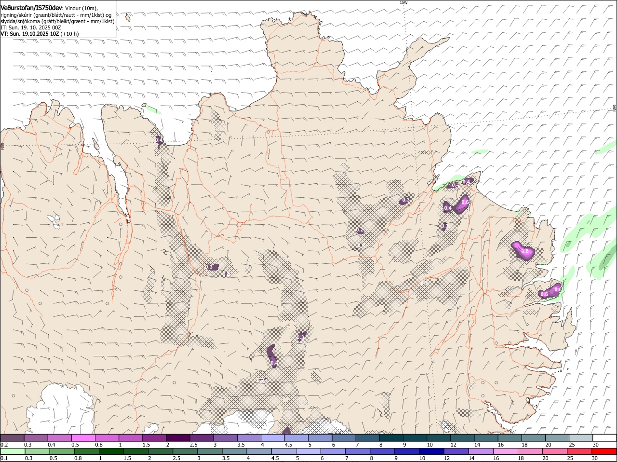The width and height of the screenshot is (617, 462).
Task: Pick bottom legend swatch between 3 and 3.5
Action: click(x=210, y=451)
